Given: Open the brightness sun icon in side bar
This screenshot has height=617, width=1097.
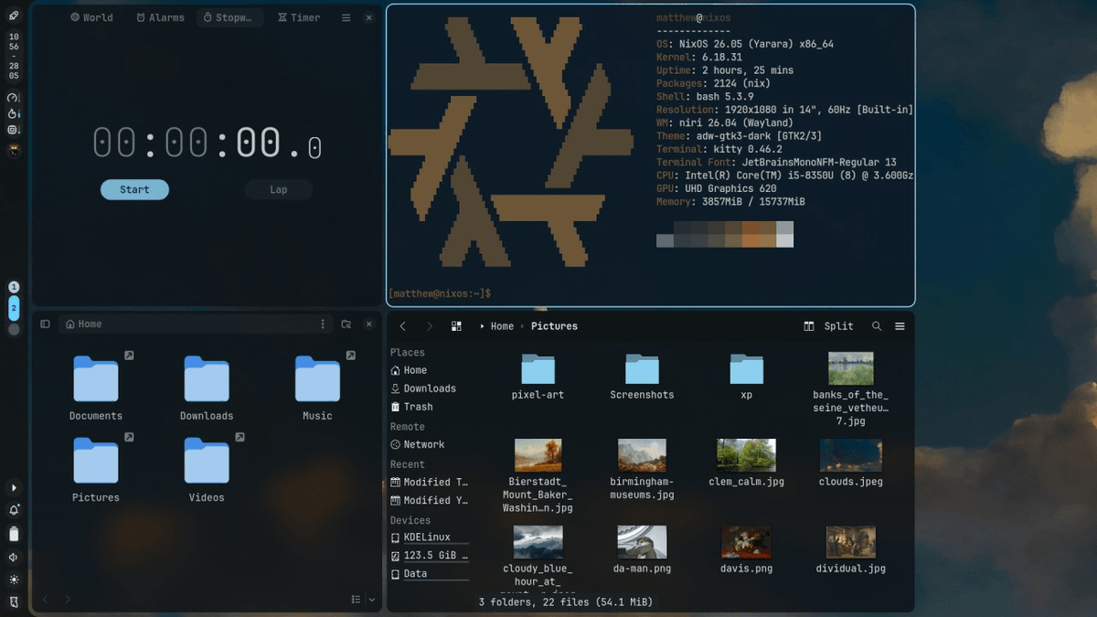Looking at the screenshot, I should 14,580.
